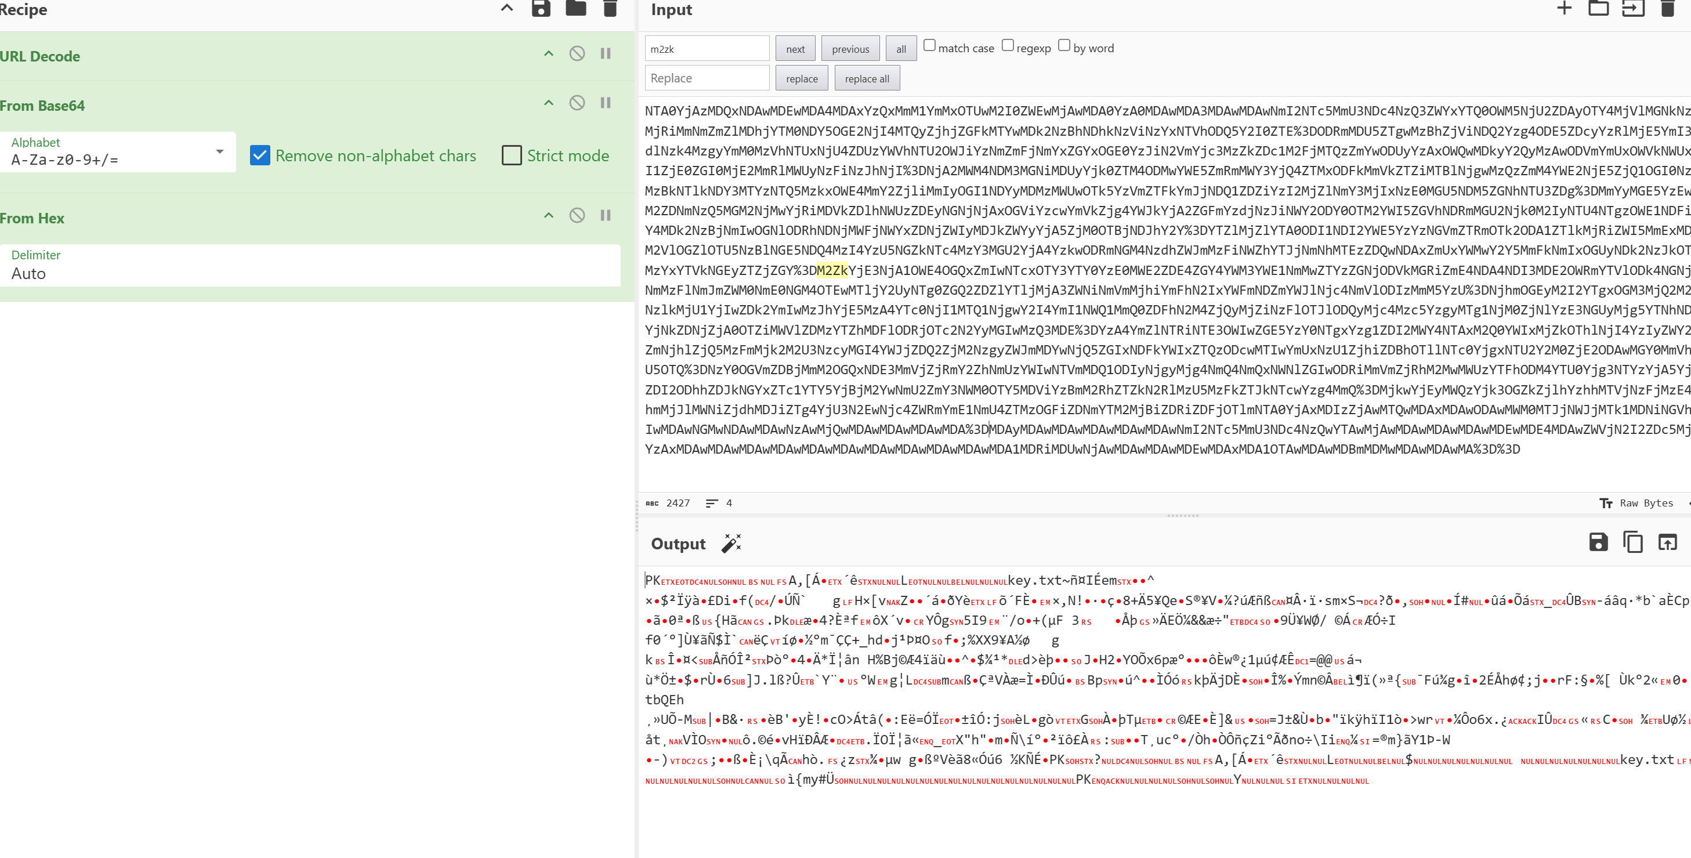Disable the URL Decode operation

click(x=577, y=54)
